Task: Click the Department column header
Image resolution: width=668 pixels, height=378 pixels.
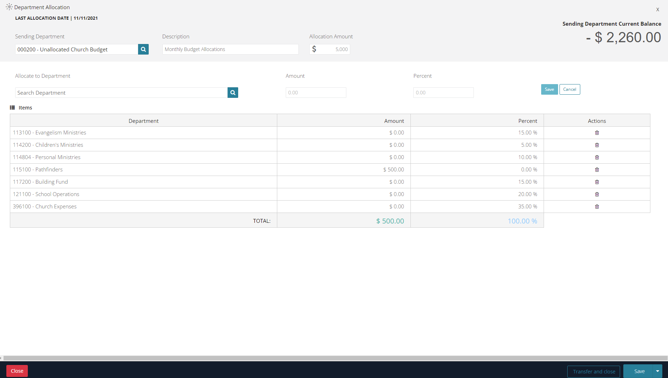Action: point(143,121)
